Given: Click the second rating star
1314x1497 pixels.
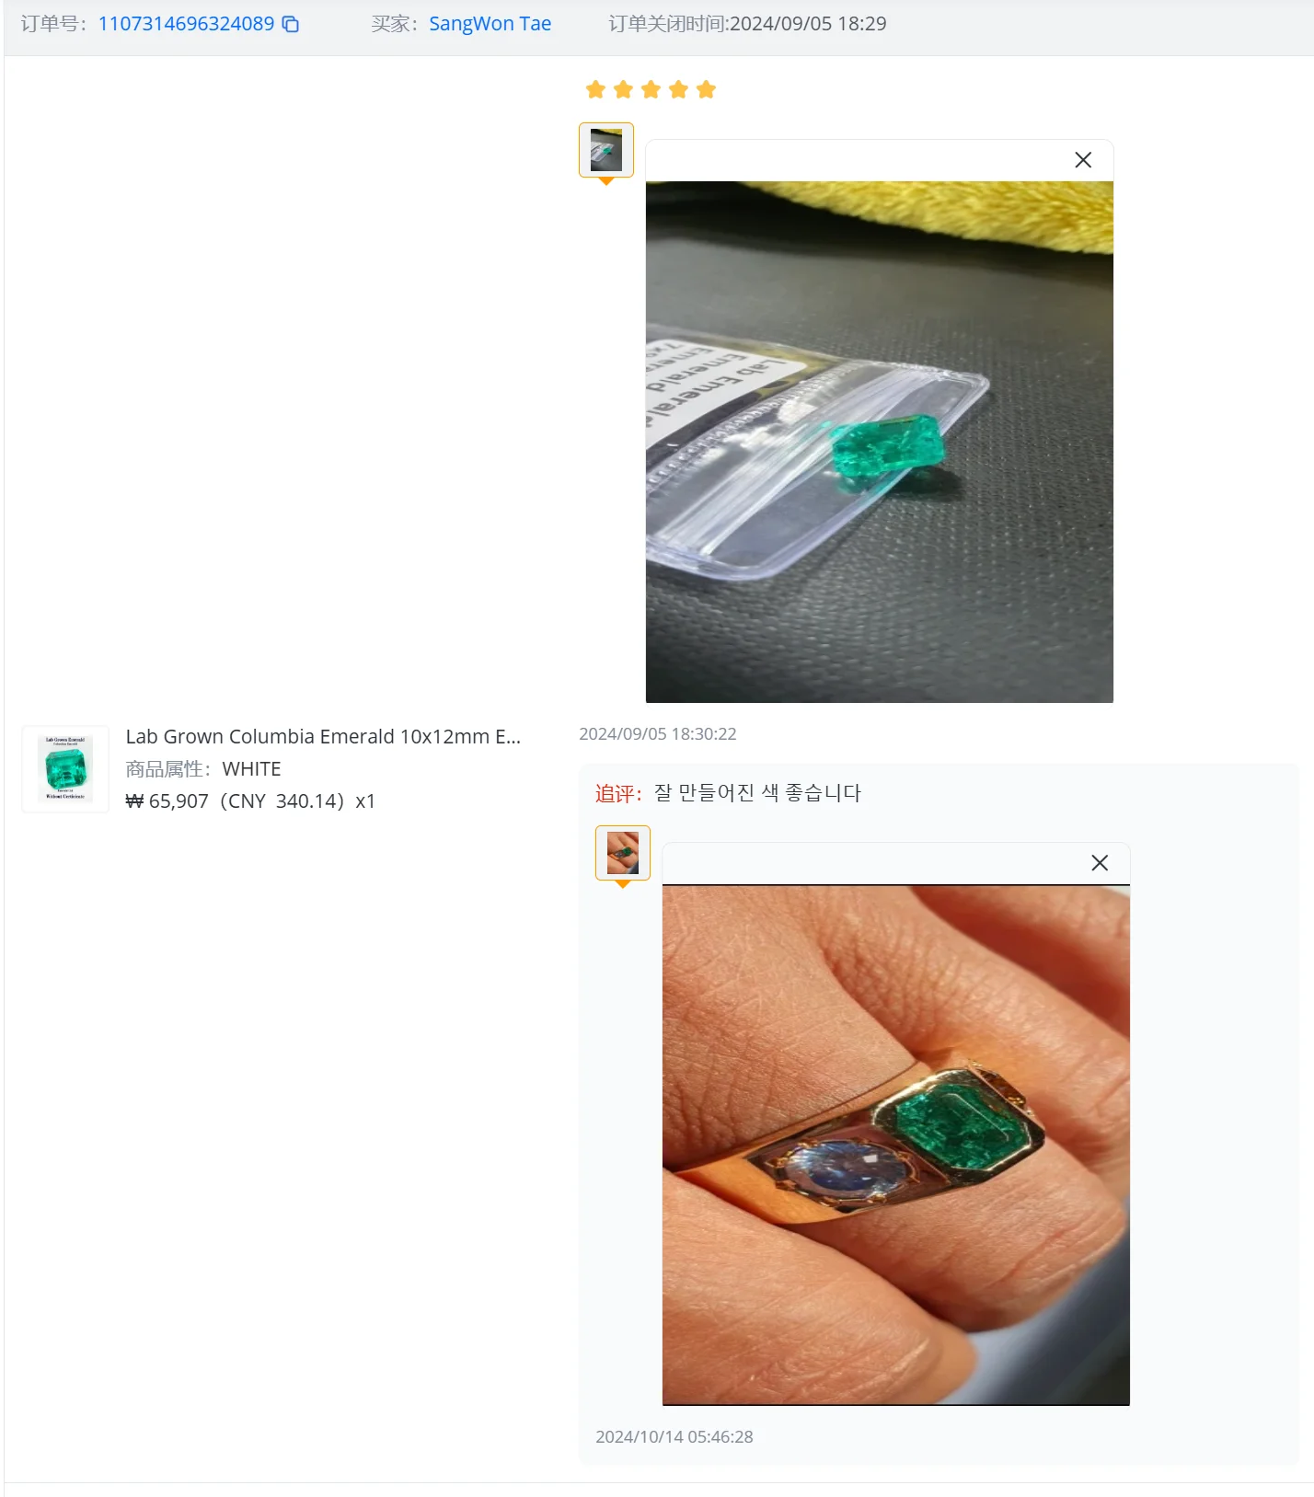Looking at the screenshot, I should (x=623, y=89).
